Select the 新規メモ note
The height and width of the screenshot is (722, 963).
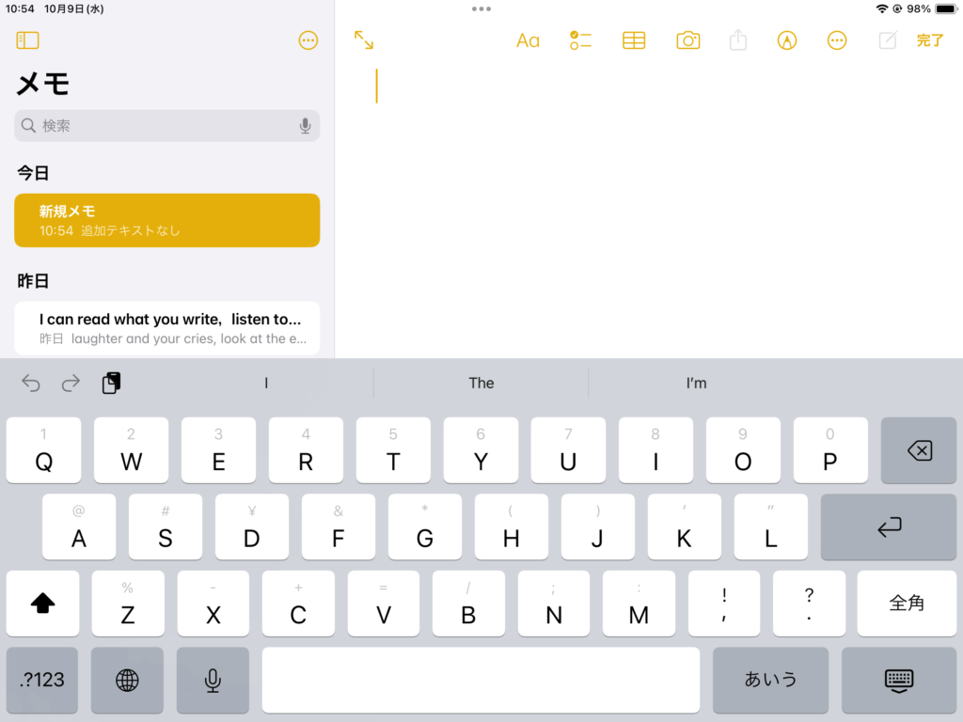coord(167,220)
